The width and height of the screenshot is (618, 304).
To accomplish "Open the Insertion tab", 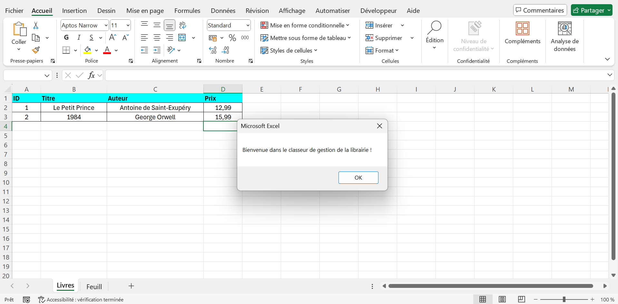I will click(74, 11).
